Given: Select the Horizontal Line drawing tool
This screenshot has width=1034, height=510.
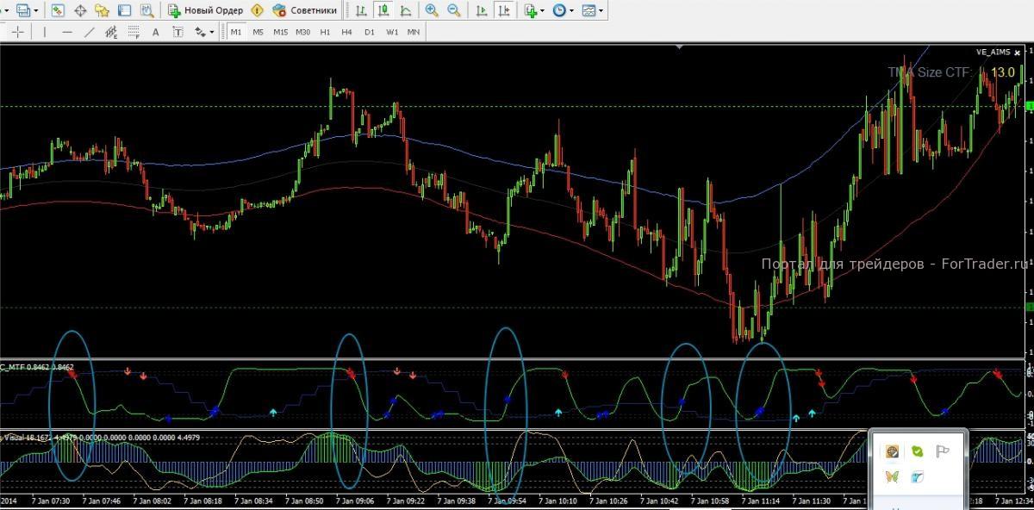Looking at the screenshot, I should [67, 32].
